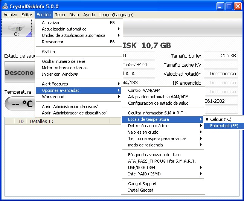Click the Detalles ID column header

pos(68,121)
